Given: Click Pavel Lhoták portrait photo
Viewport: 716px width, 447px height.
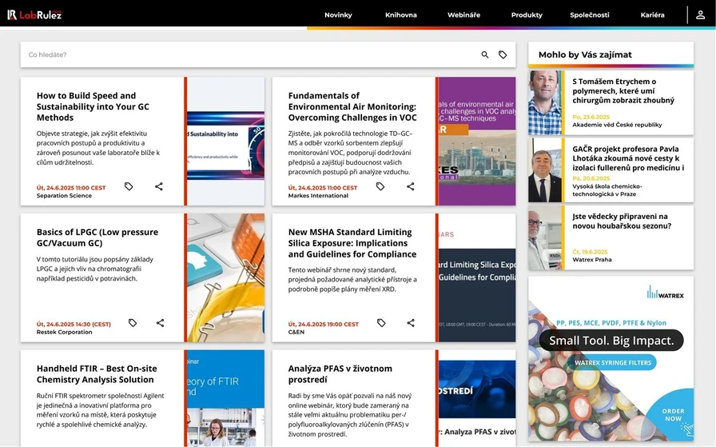Looking at the screenshot, I should coord(545,170).
